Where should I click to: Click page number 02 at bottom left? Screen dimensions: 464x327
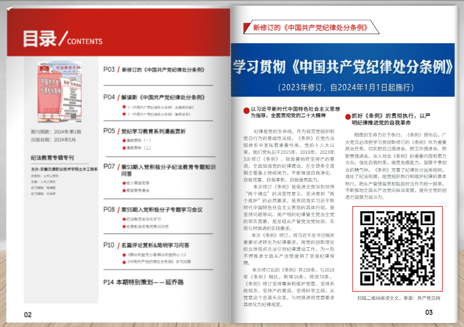28,314
